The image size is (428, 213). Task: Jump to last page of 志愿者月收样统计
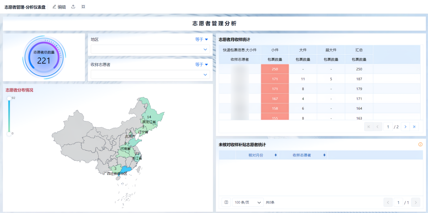coord(414,127)
